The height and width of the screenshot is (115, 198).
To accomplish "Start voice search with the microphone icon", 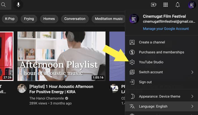I will coord(18,5).
